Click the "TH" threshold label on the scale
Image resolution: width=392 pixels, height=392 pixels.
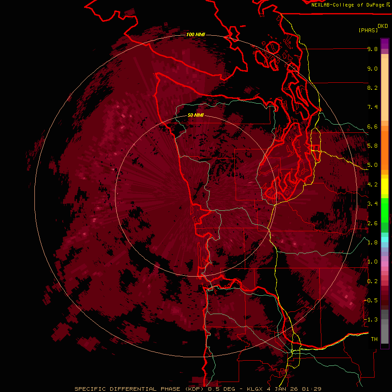tap(374, 339)
